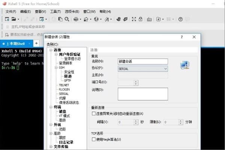Click the Font toolbar icon
Image resolution: width=225 pixels, height=150 pixels.
point(107,19)
